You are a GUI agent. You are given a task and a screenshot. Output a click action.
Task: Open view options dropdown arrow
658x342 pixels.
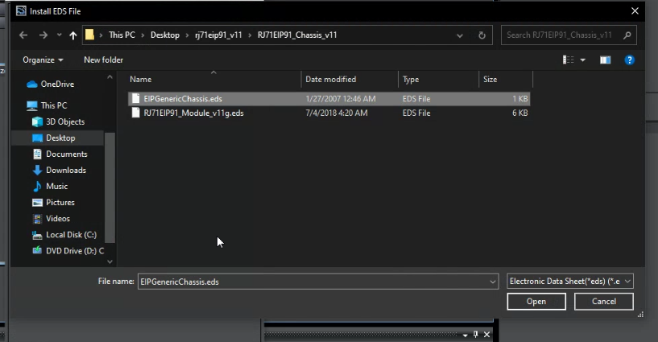[583, 60]
